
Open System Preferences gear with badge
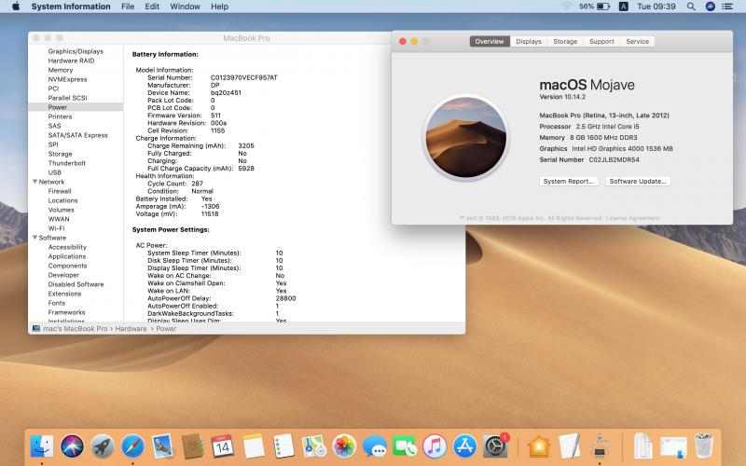(x=495, y=446)
